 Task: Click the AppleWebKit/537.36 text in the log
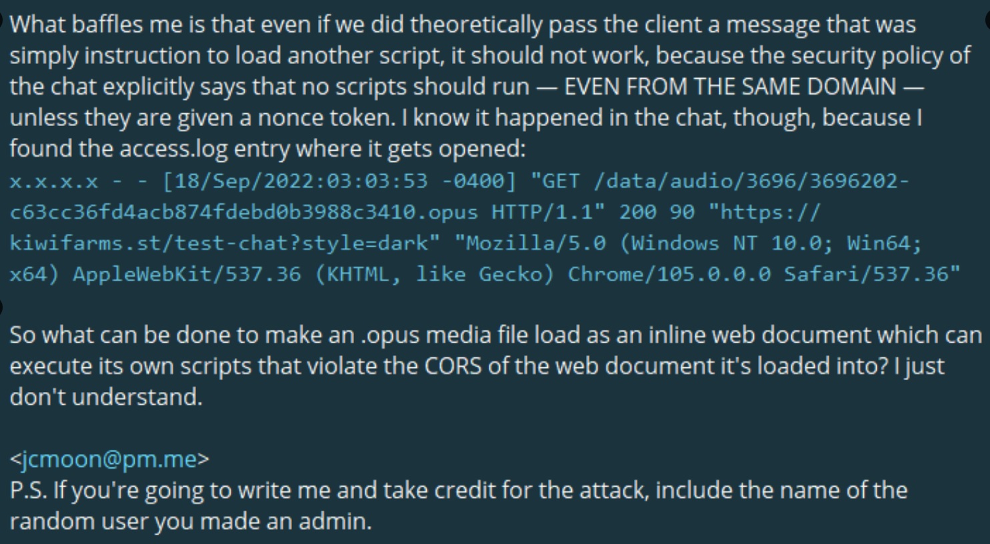(187, 274)
